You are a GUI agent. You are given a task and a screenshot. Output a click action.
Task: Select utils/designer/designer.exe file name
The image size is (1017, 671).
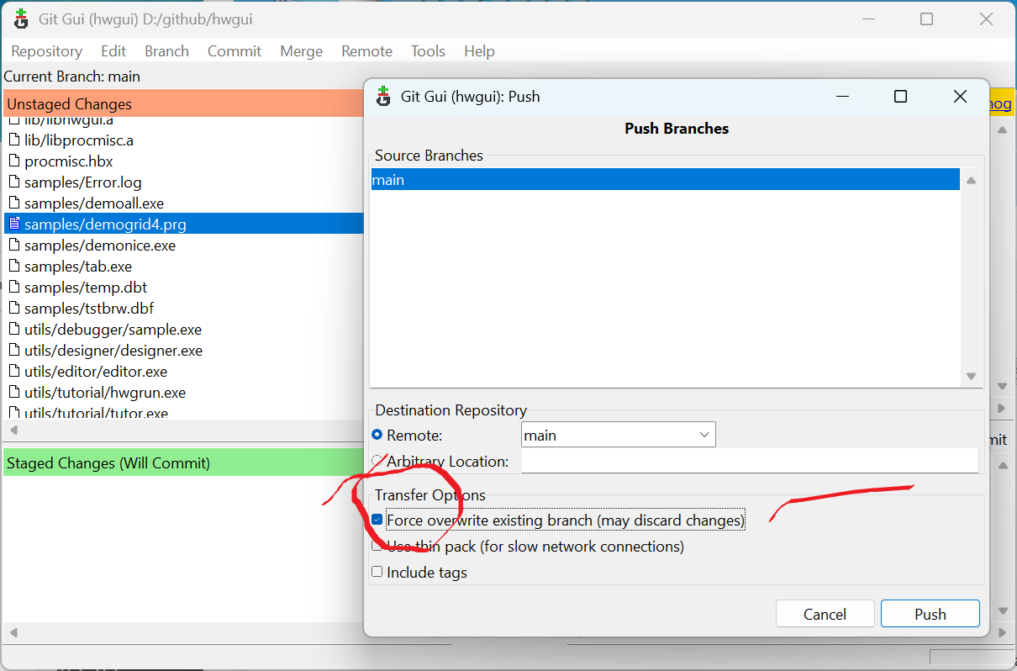[x=113, y=351]
